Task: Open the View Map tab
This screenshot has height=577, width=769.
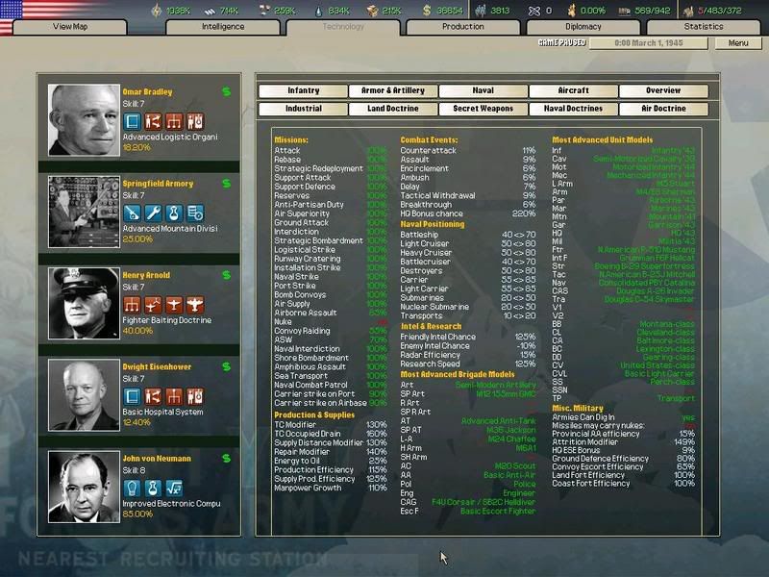Action: 70,27
